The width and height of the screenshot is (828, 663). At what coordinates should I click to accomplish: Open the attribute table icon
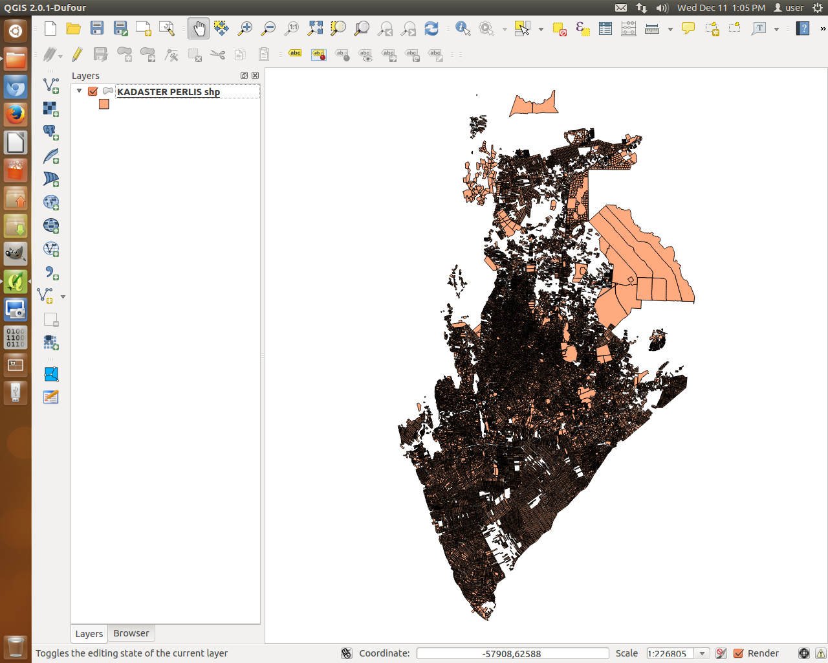point(605,28)
